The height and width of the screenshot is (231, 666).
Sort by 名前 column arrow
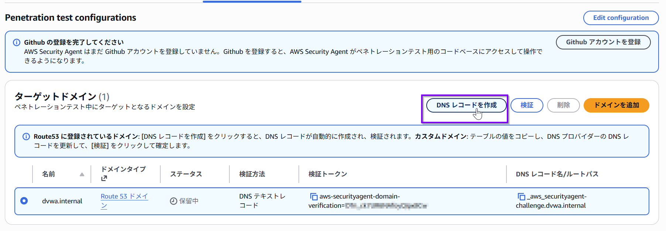(82, 174)
